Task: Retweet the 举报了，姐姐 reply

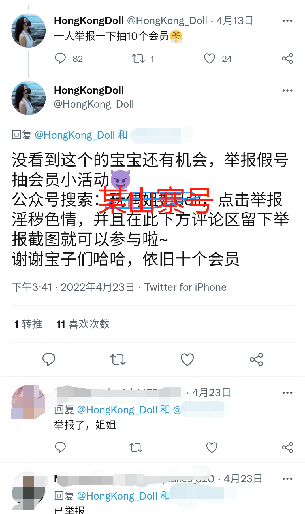Action: [x=136, y=448]
